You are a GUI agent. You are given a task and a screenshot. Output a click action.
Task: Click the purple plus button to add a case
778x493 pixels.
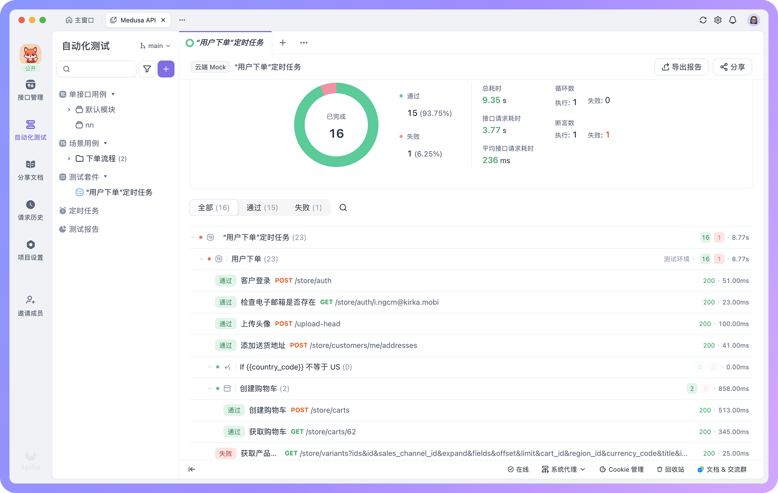(166, 69)
